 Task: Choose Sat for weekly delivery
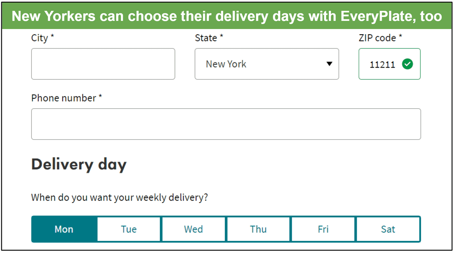click(388, 229)
